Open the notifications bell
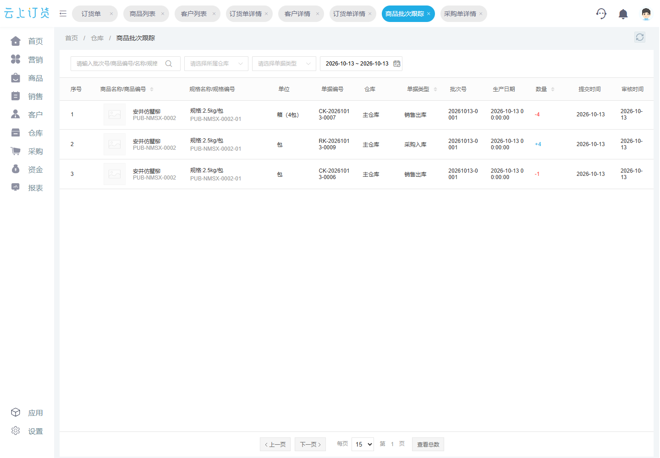The width and height of the screenshot is (660, 458). pos(623,14)
